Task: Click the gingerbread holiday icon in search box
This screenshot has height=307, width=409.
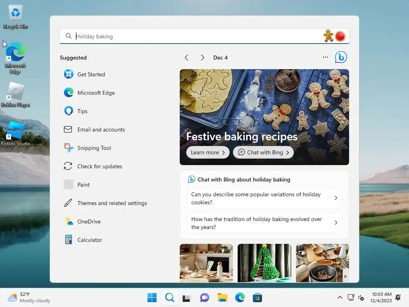Action: click(328, 36)
